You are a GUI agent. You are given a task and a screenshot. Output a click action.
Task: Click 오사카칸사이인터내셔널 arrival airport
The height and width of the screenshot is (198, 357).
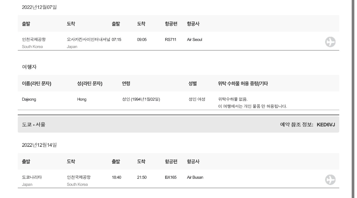coord(89,40)
